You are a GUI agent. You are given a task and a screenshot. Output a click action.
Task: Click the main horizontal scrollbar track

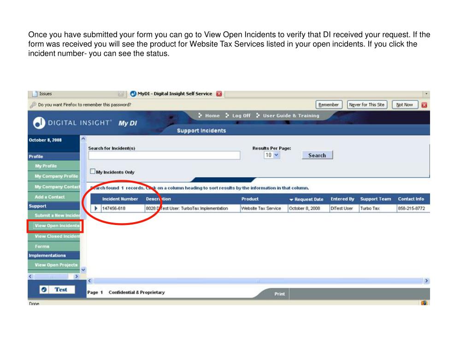[258, 281]
